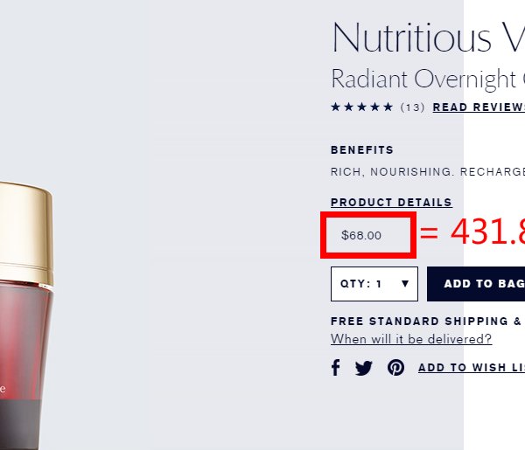This screenshot has height=450, width=525.
Task: Expand the PRODUCT DETAILS link
Action: (391, 202)
